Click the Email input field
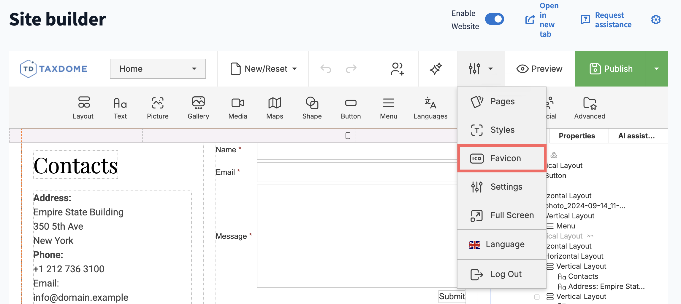The width and height of the screenshot is (681, 304). 357,172
